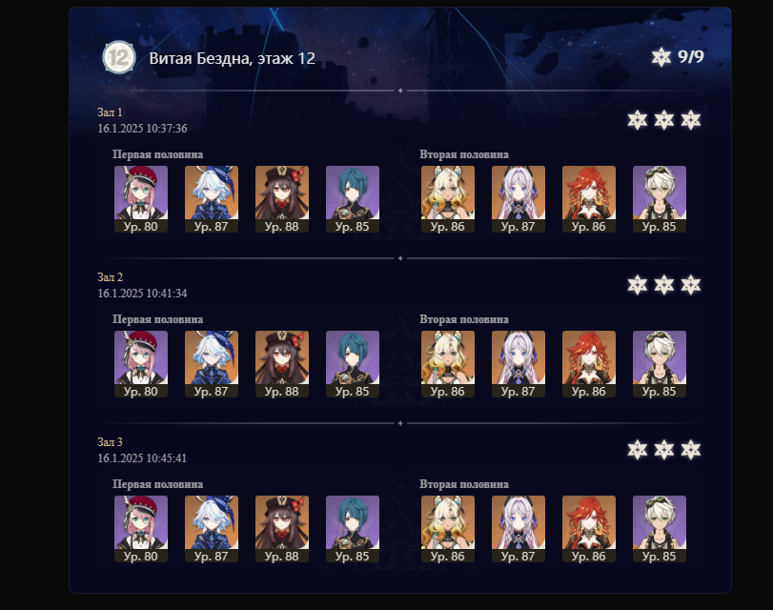The image size is (773, 610).
Task: Click red-haired level 86 character in Зал 2
Action: (589, 364)
